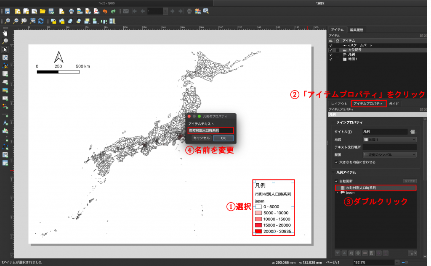Click the Add map tool
This screenshot has width=431, height=266.
pos(5,74)
